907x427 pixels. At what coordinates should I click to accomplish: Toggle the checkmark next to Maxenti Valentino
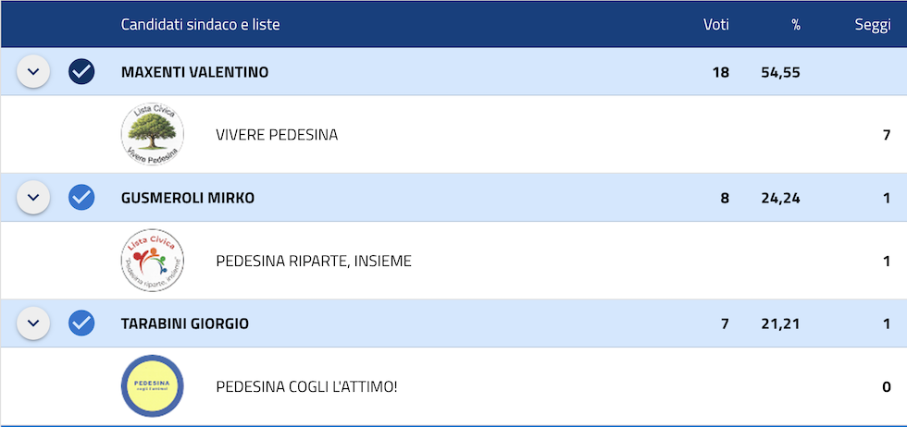click(x=81, y=72)
